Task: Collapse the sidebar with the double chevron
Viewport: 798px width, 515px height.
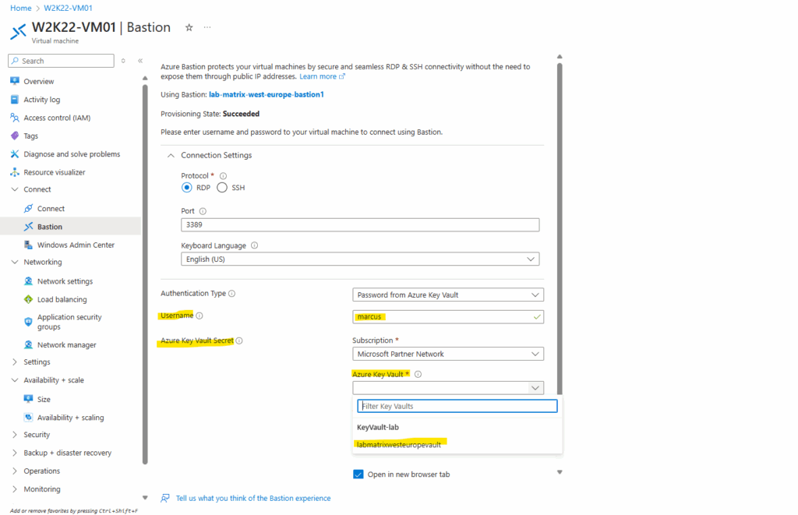Action: 140,61
